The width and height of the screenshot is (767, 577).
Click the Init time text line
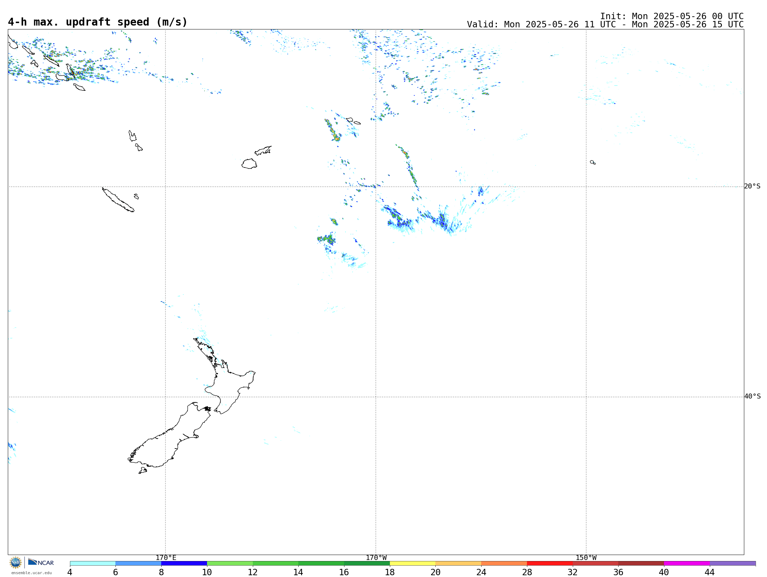pyautogui.click(x=672, y=16)
